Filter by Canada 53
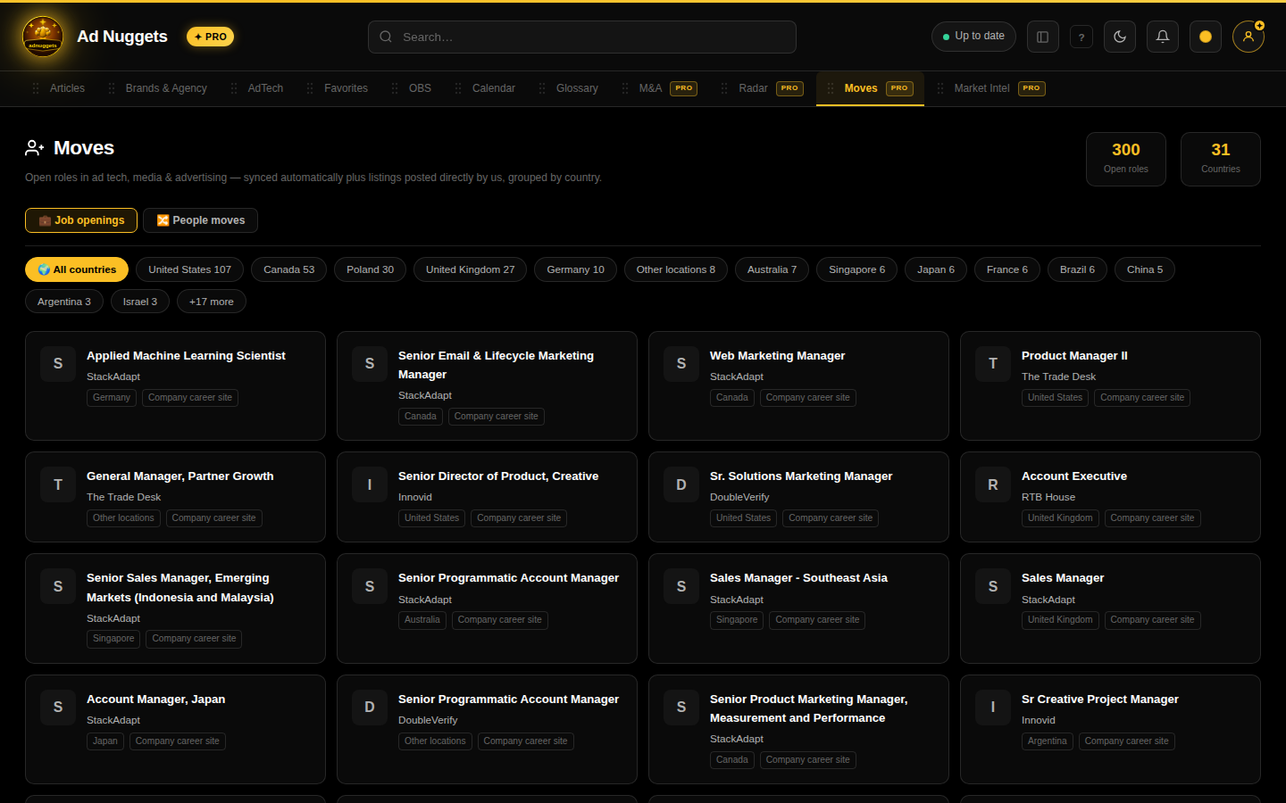The image size is (1286, 803). (288, 269)
